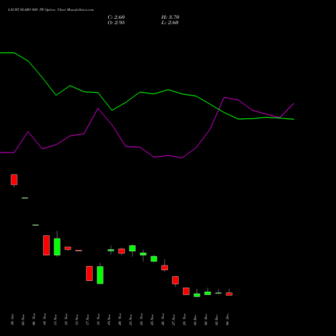Click the 10 Nov date label
This screenshot has height=336, width=336.
[44, 320]
